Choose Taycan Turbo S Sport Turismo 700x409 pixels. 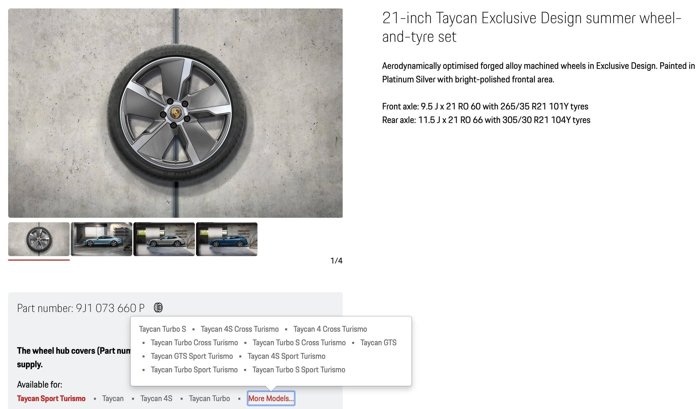[x=299, y=370]
